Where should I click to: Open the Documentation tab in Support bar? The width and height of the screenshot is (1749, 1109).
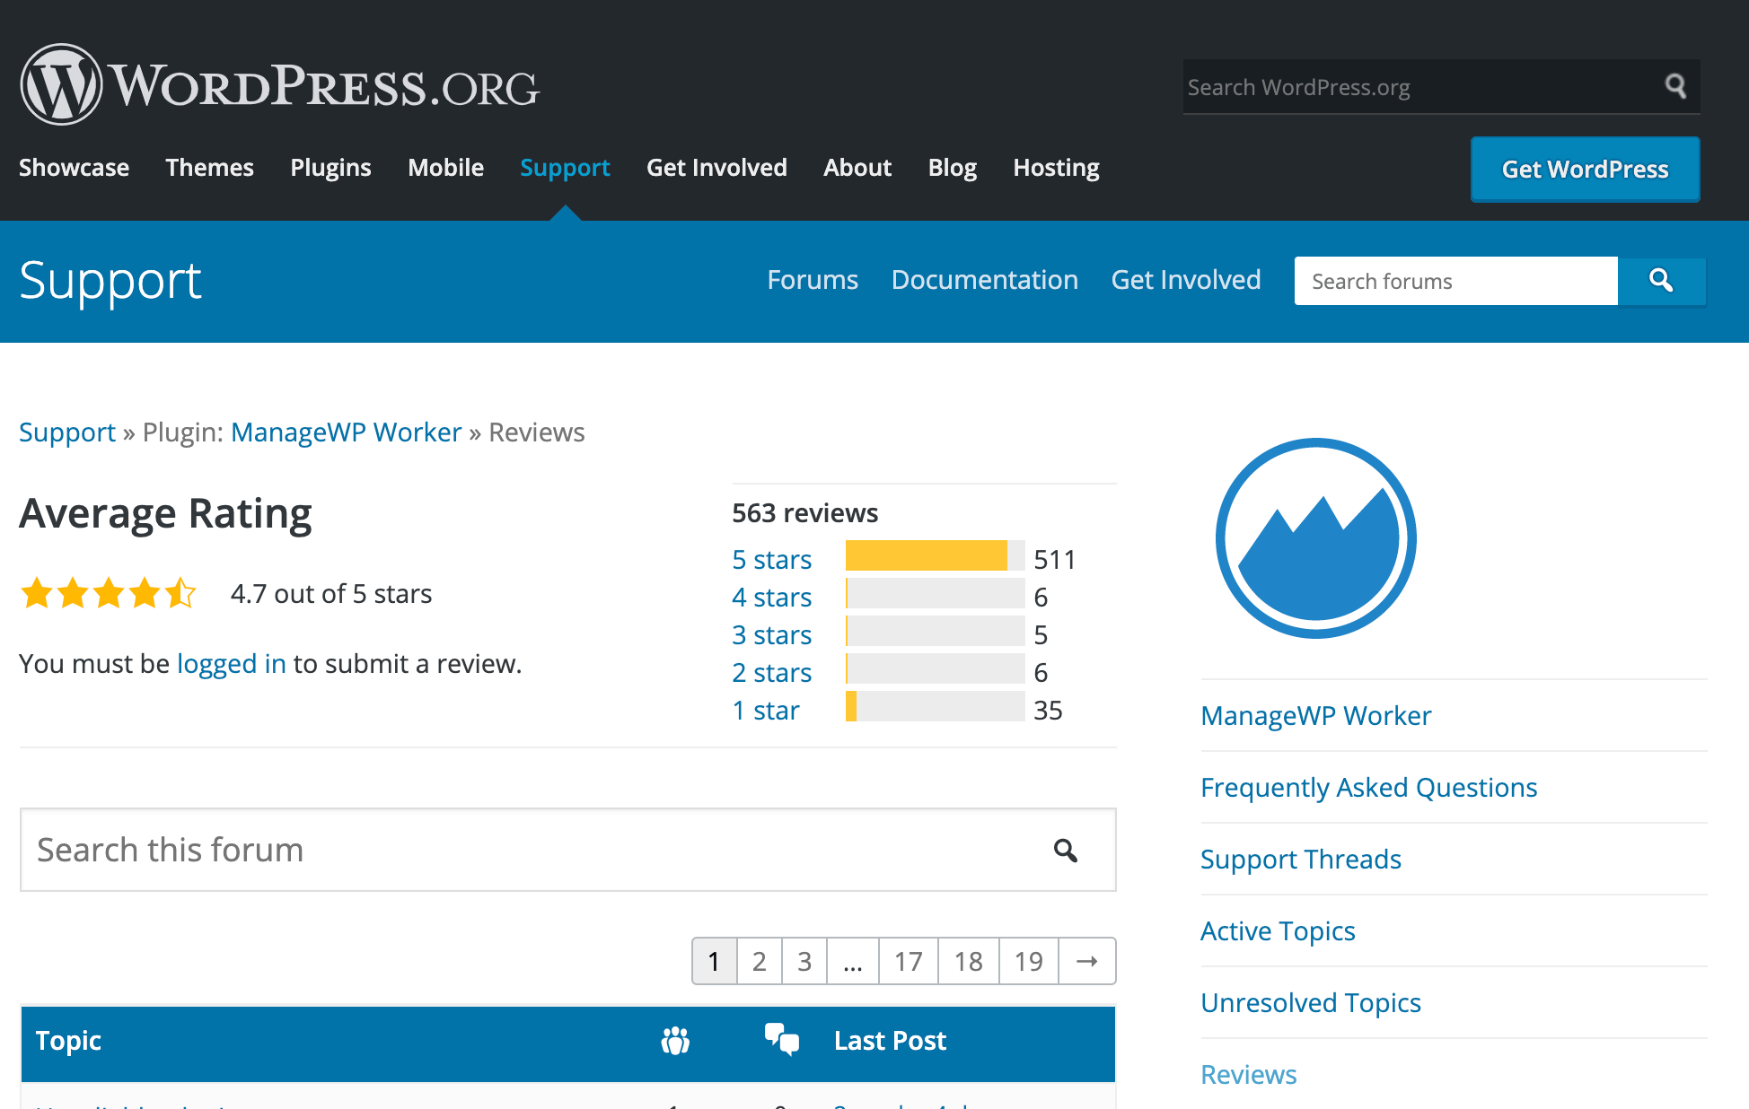(x=984, y=280)
